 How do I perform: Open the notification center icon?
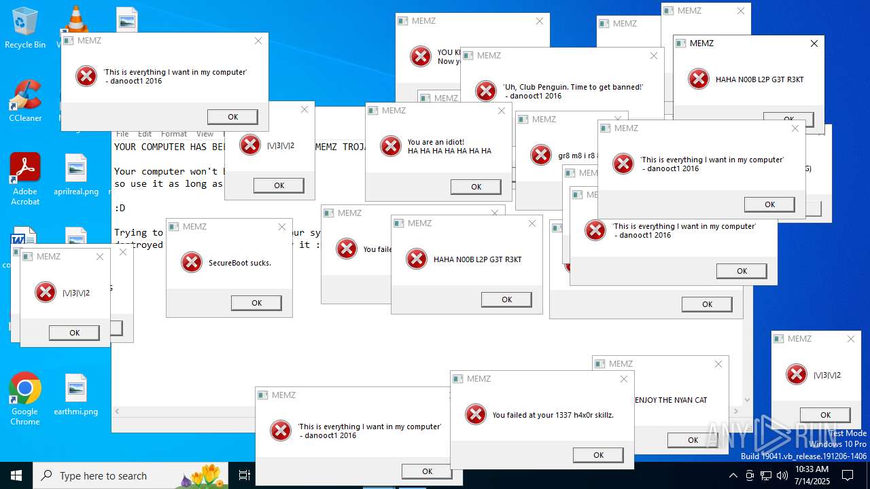coord(848,475)
